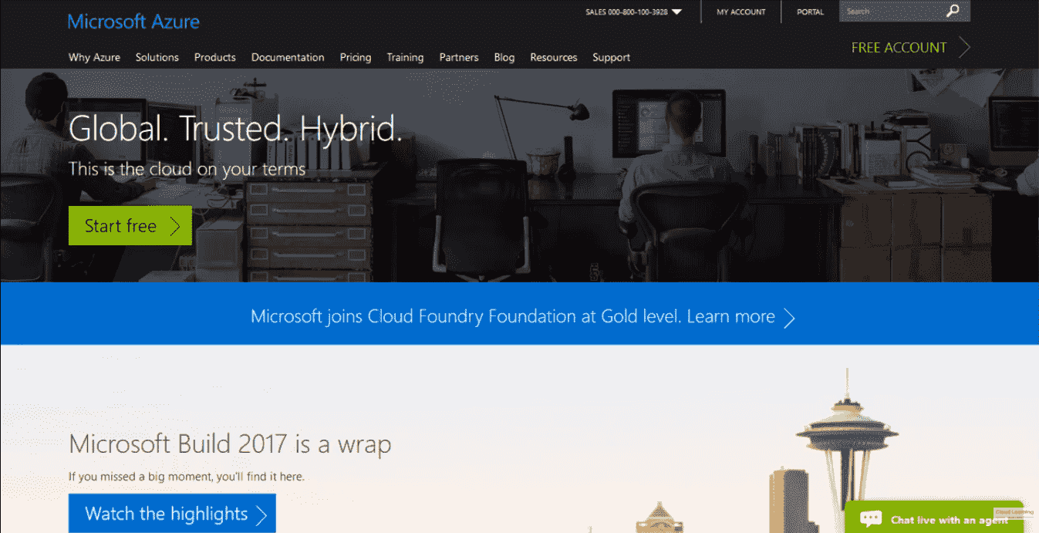
Task: Click the Microsoft Build 2017 is a wrap heading
Action: pyautogui.click(x=230, y=444)
